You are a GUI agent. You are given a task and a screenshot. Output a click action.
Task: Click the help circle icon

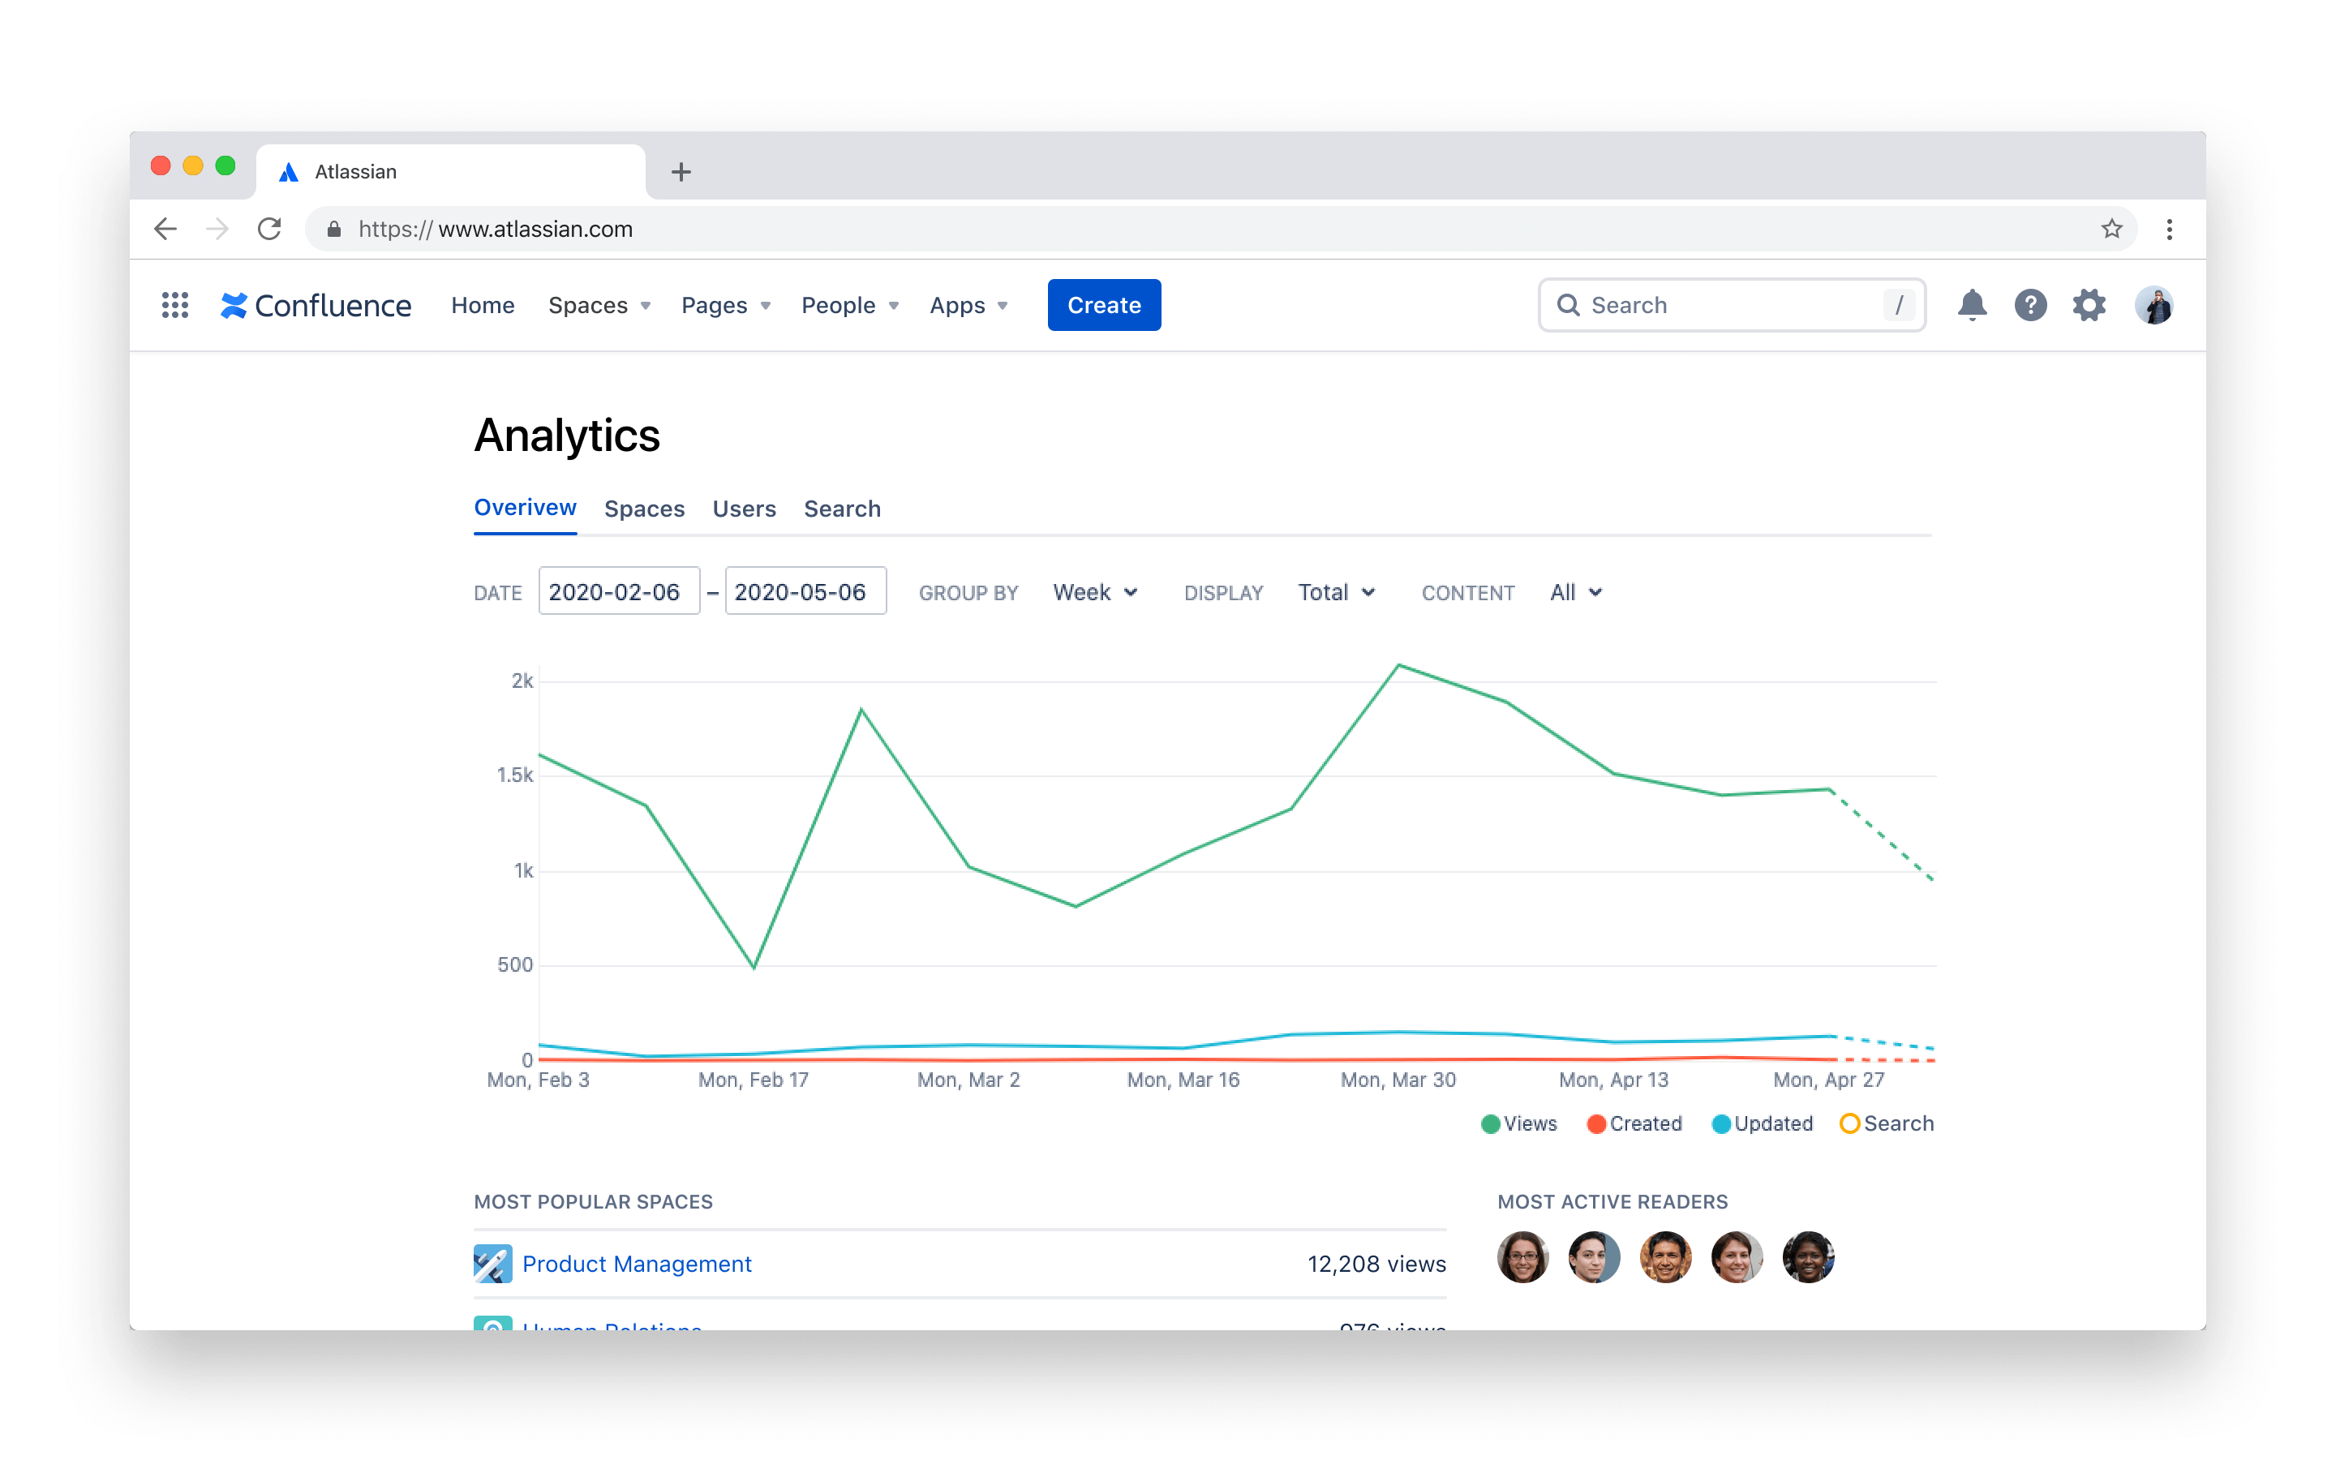[2032, 304]
